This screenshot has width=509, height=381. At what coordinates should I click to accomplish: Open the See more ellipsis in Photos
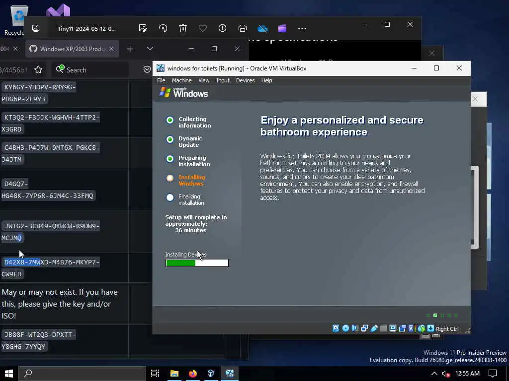[x=302, y=28]
